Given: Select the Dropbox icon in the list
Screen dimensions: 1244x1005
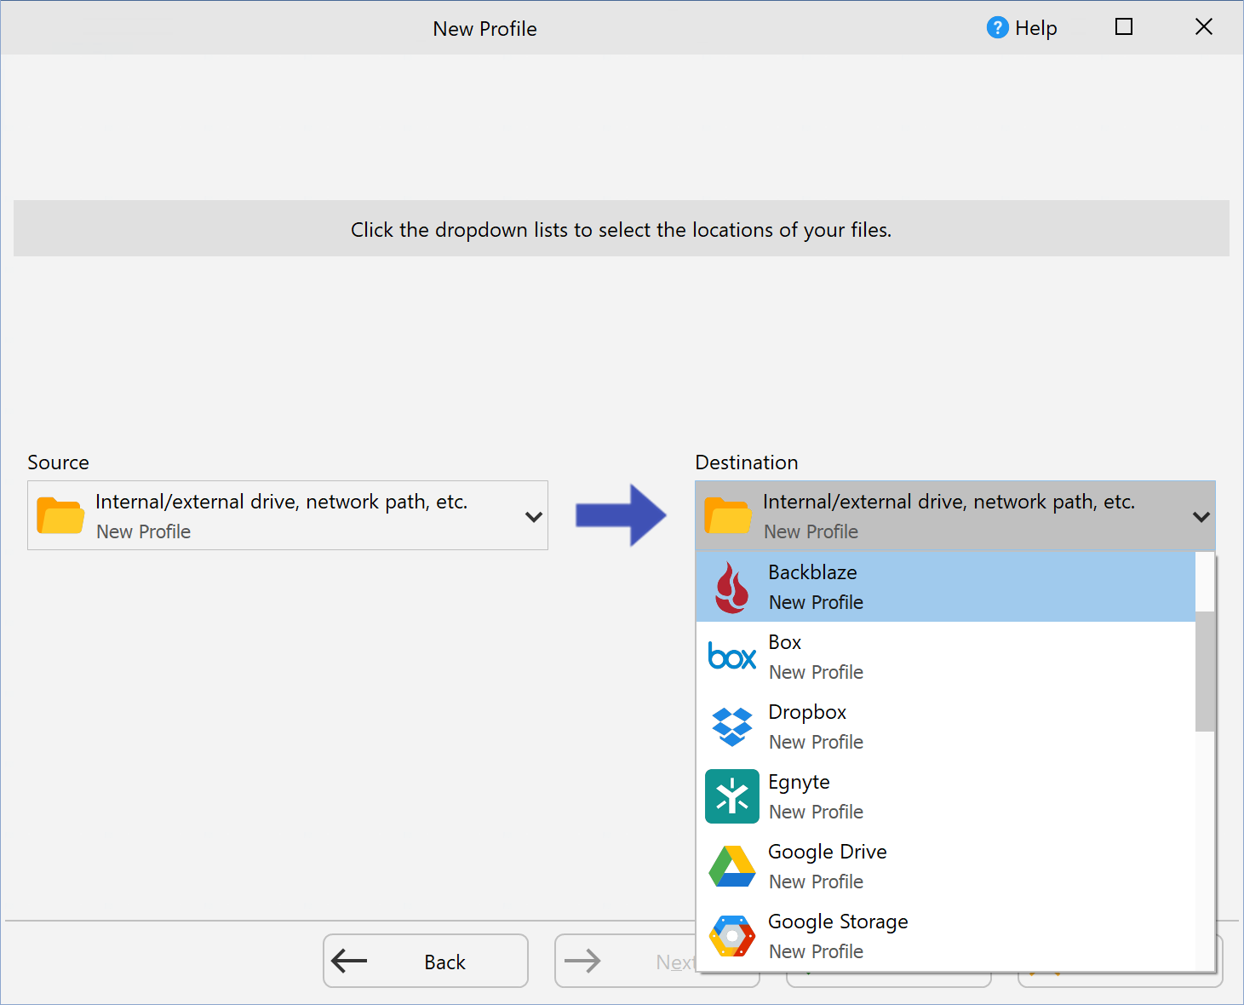Looking at the screenshot, I should tap(732, 726).
